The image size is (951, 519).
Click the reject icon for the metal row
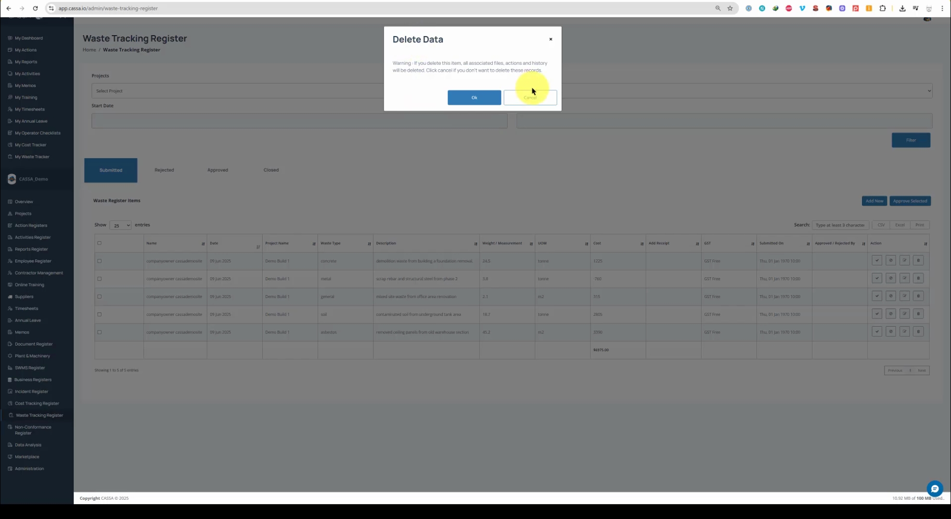(x=890, y=278)
